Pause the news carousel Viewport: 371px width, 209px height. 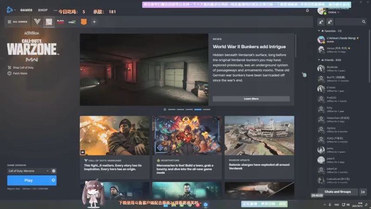point(165,110)
